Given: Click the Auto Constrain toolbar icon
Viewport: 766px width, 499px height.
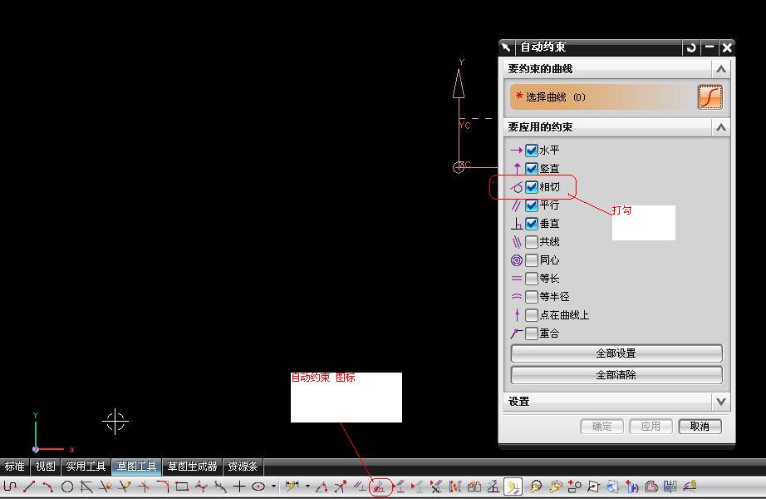Looking at the screenshot, I should pyautogui.click(x=380, y=487).
